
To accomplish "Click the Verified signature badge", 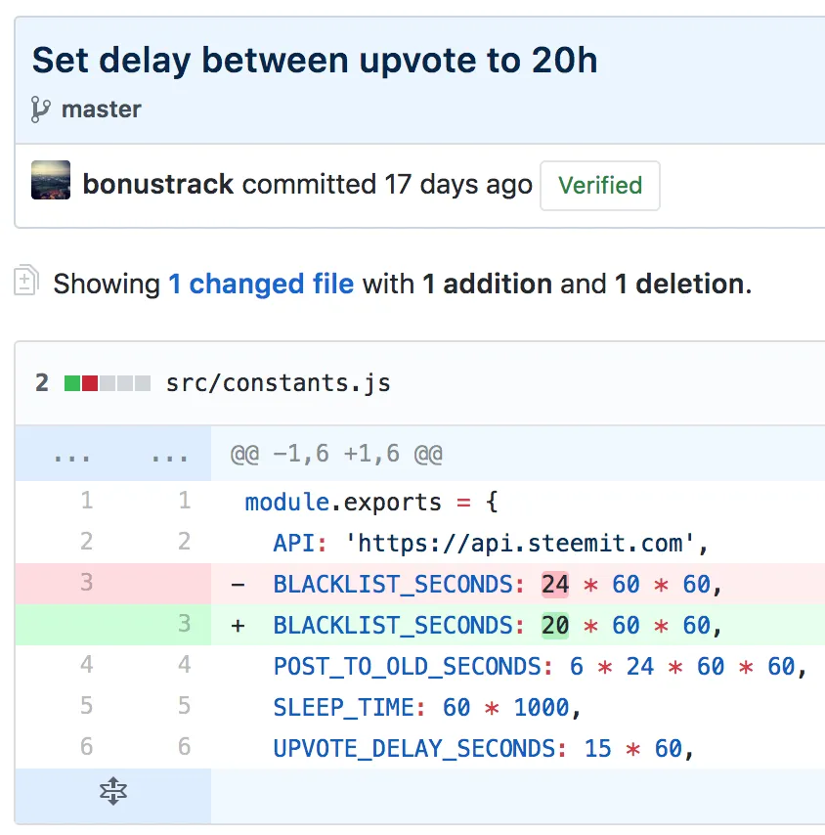I will click(599, 186).
